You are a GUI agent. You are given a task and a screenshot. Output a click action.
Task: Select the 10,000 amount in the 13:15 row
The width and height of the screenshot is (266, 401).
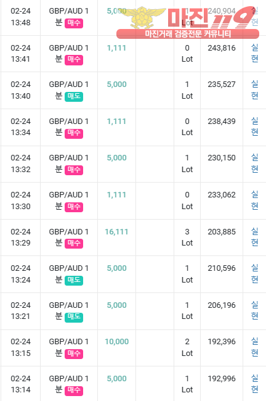coord(116,342)
